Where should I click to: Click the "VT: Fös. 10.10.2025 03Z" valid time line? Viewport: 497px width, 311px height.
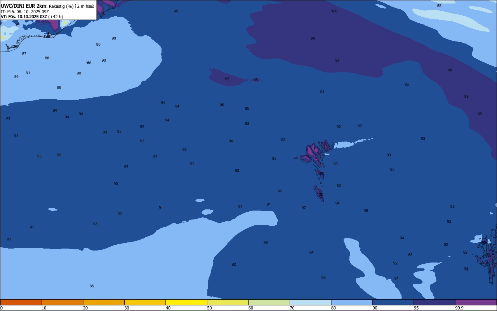24,17
